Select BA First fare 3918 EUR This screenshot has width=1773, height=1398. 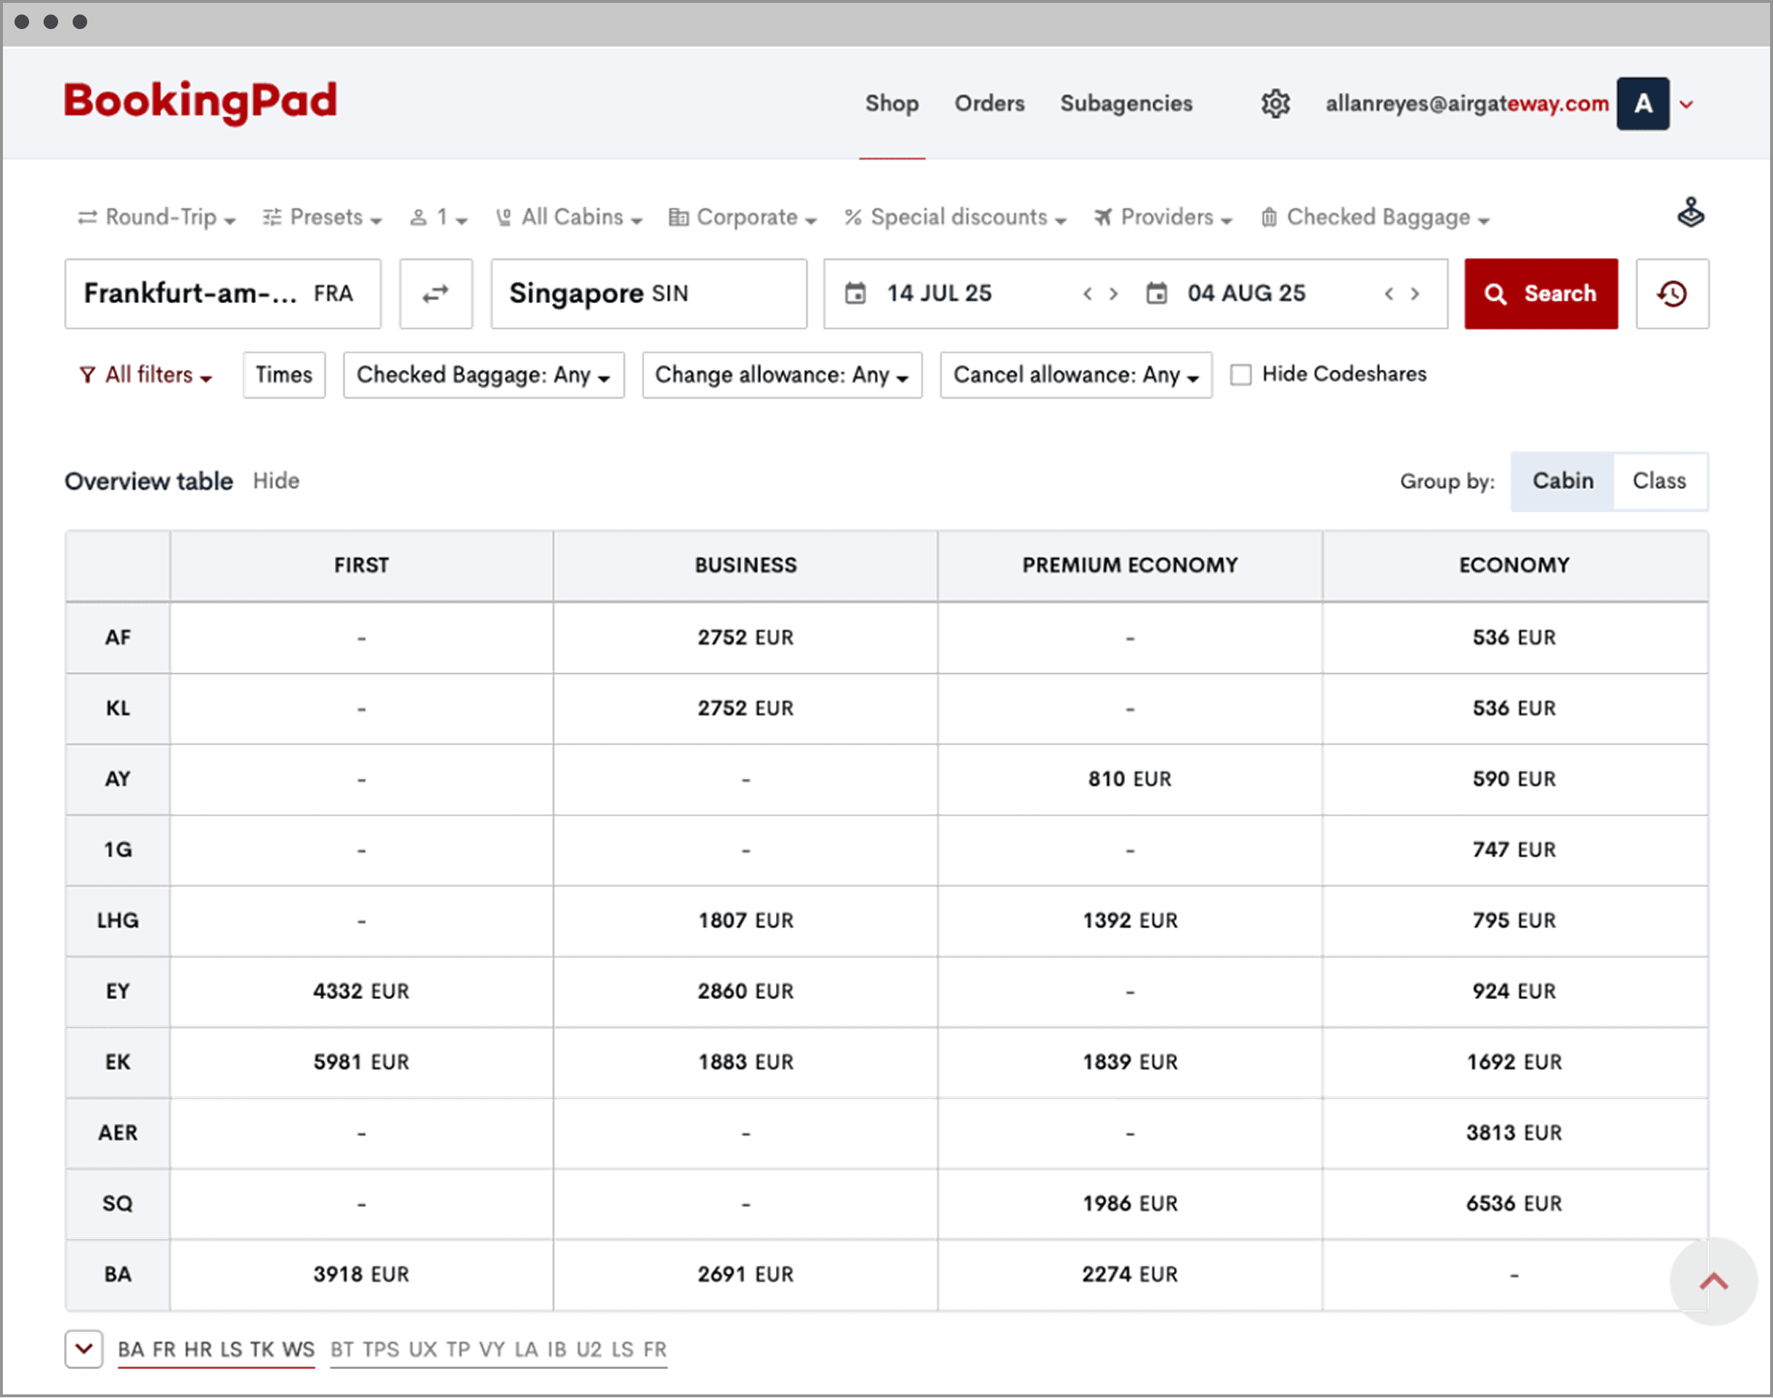point(360,1274)
